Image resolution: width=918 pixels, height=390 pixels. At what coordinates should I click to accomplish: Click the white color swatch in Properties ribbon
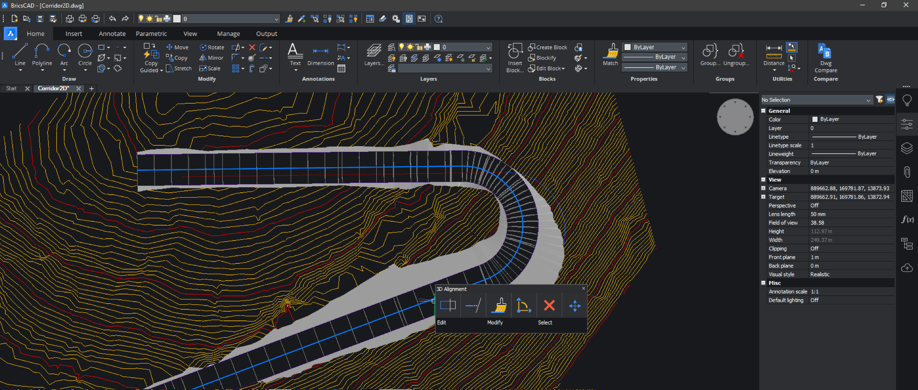(x=627, y=47)
